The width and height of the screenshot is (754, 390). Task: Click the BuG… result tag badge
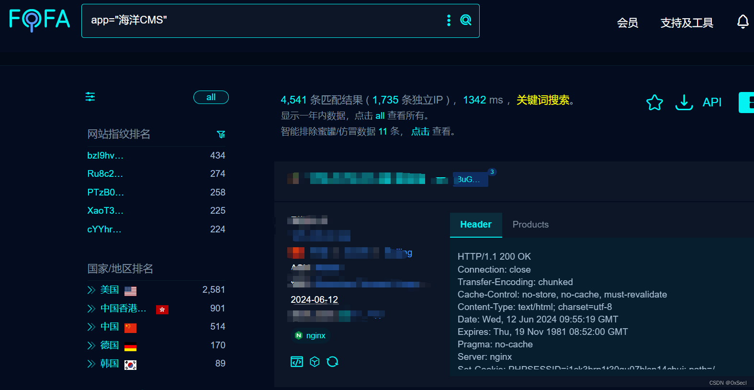[x=470, y=179]
